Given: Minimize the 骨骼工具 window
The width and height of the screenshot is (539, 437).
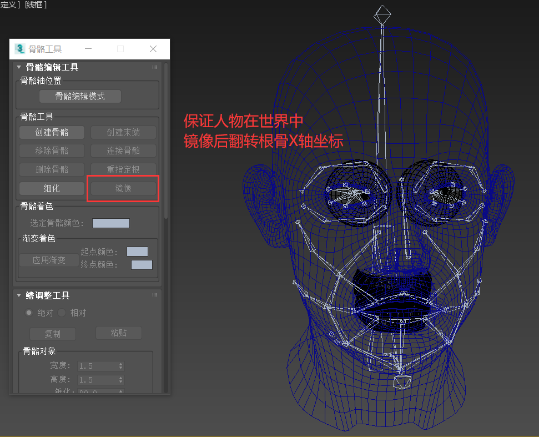Looking at the screenshot, I should [x=88, y=49].
